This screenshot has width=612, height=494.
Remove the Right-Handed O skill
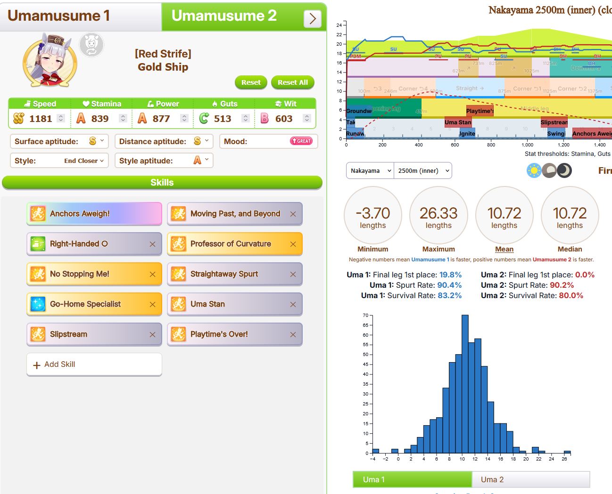tap(152, 244)
